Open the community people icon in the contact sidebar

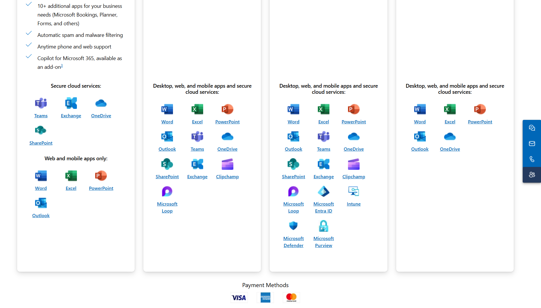[532, 175]
